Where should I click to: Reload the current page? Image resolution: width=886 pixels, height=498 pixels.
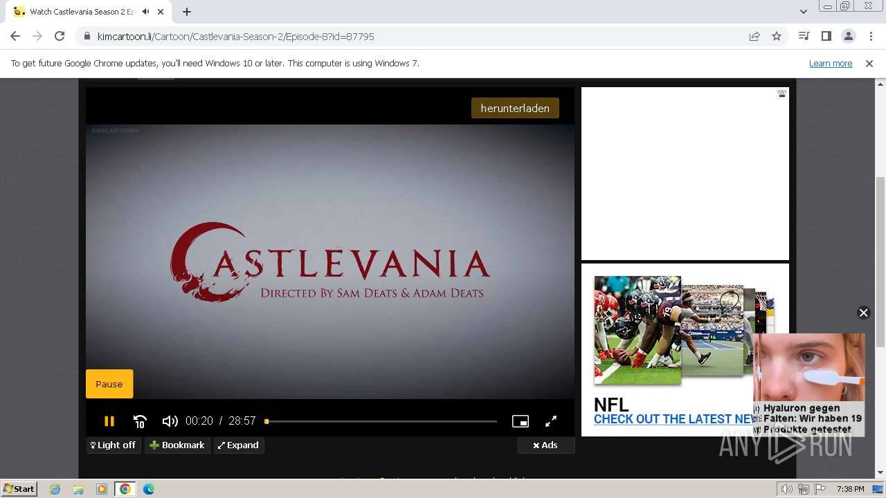[60, 36]
